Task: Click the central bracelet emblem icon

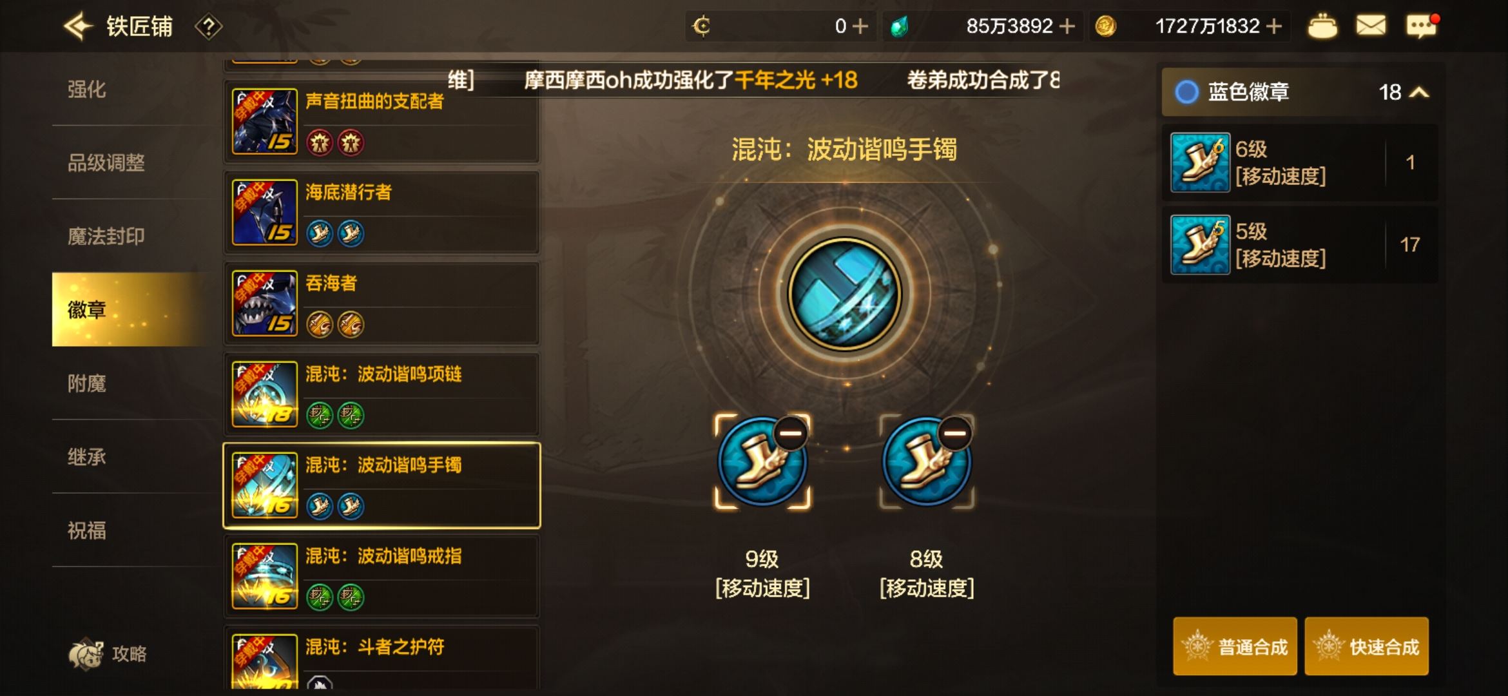Action: [x=844, y=294]
